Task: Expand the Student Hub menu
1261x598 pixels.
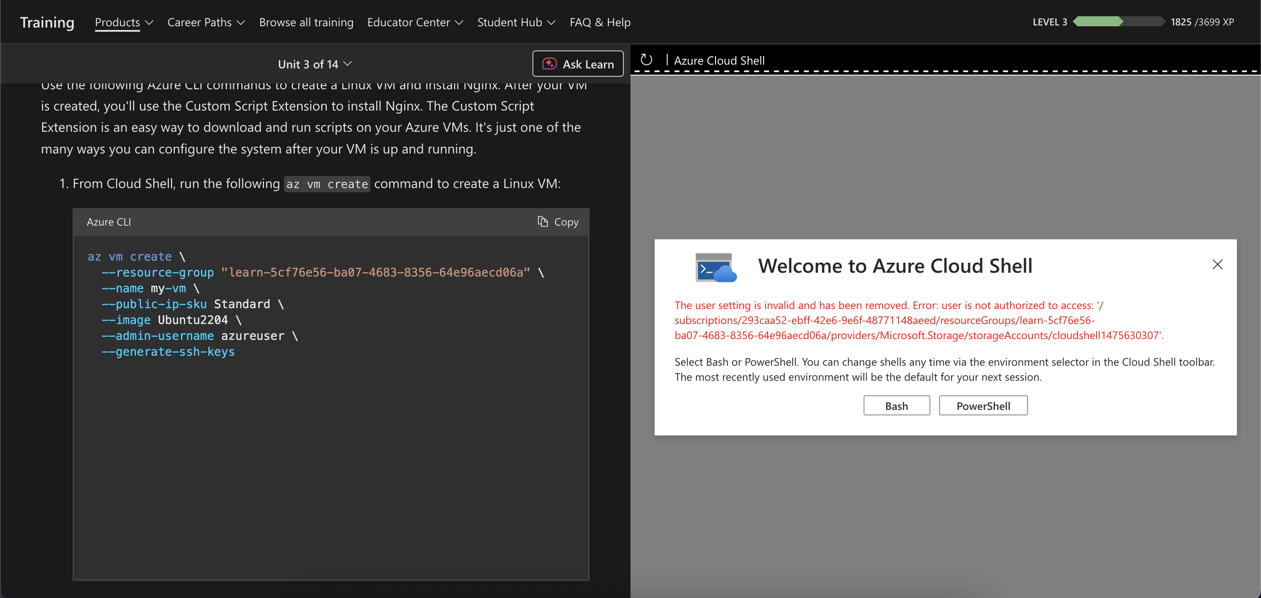Action: [x=515, y=23]
